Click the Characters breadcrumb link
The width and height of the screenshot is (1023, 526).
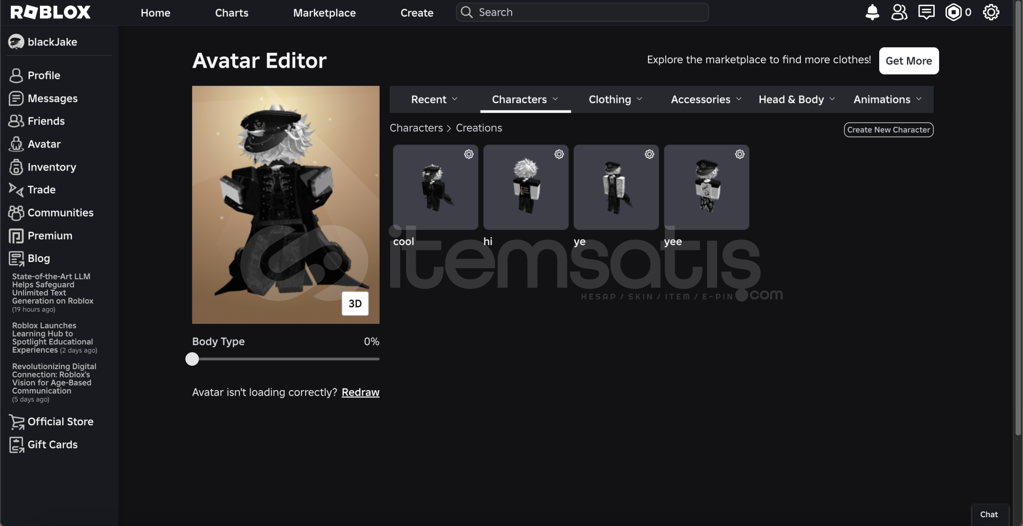click(416, 128)
